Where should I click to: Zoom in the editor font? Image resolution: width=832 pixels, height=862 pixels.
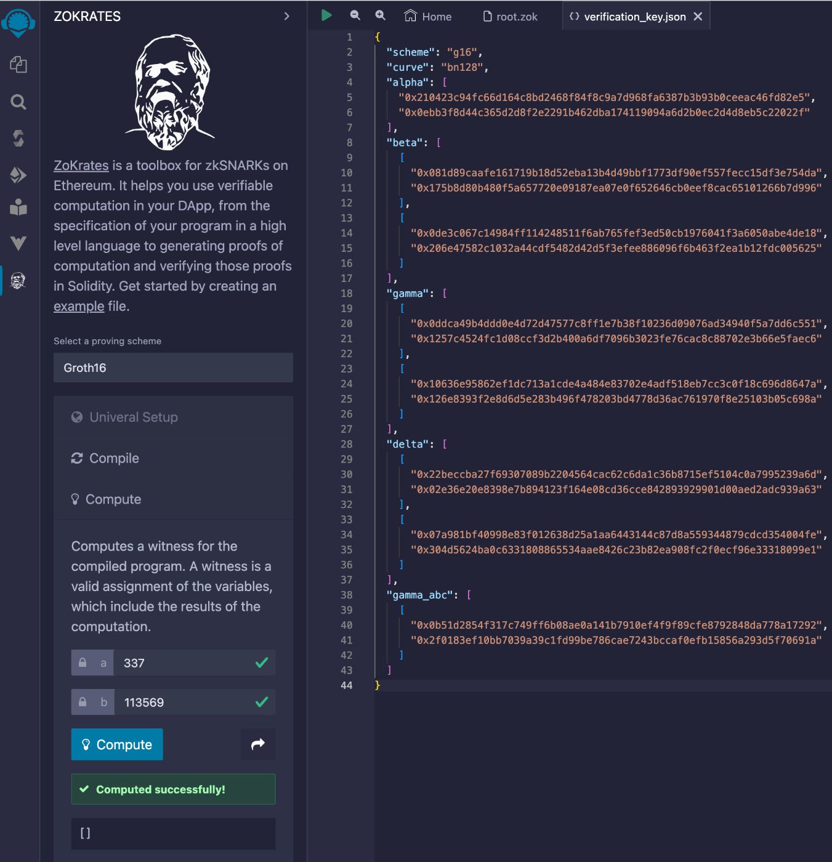[x=380, y=16]
